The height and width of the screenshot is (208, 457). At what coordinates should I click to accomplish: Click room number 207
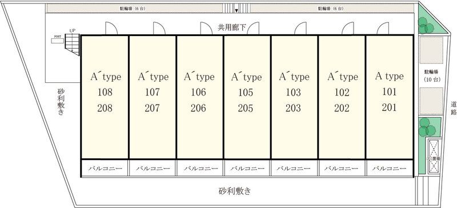point(153,108)
